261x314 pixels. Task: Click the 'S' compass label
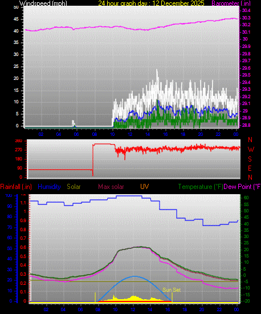click(250, 159)
